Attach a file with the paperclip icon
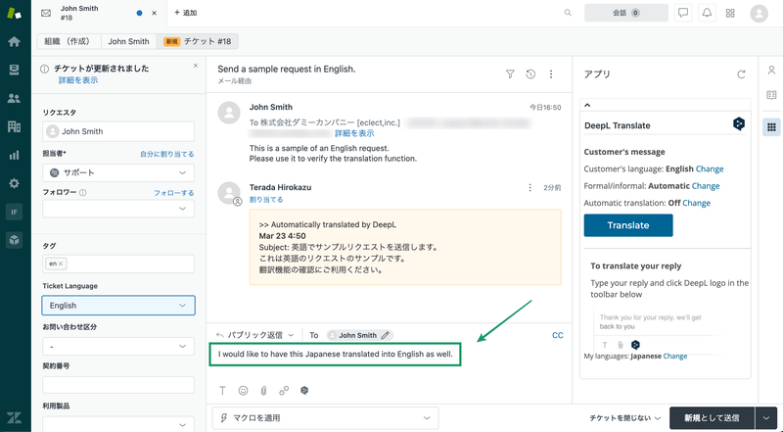 263,391
